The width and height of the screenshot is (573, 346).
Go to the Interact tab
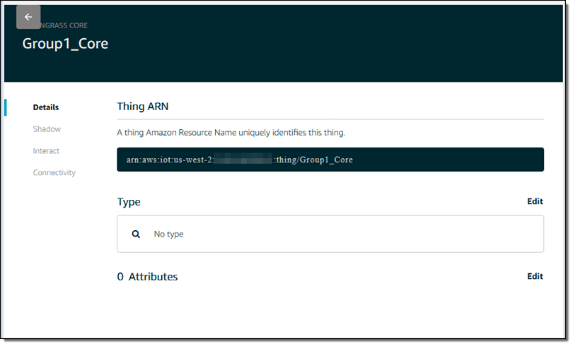click(46, 151)
